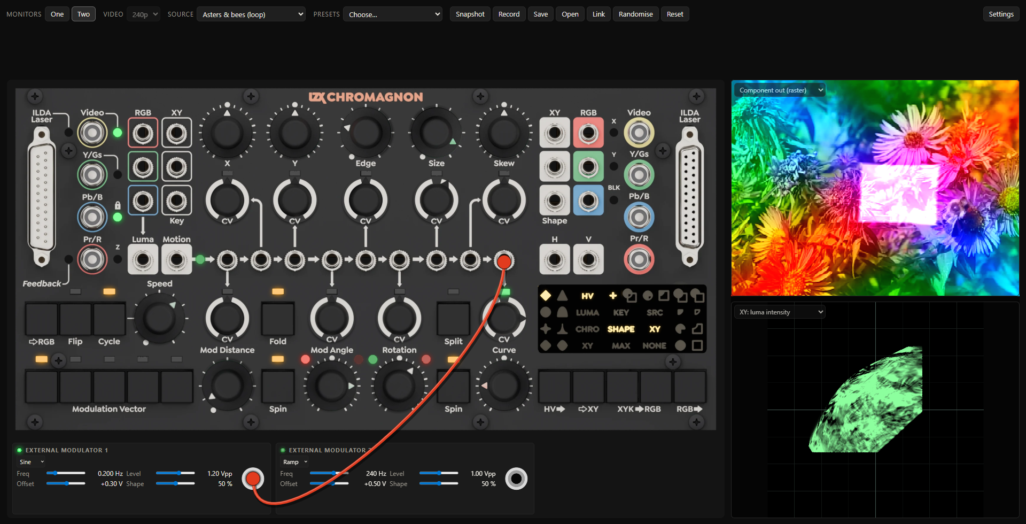The height and width of the screenshot is (524, 1026).
Task: Click the Pb/B input jack
Action: pyautogui.click(x=92, y=217)
